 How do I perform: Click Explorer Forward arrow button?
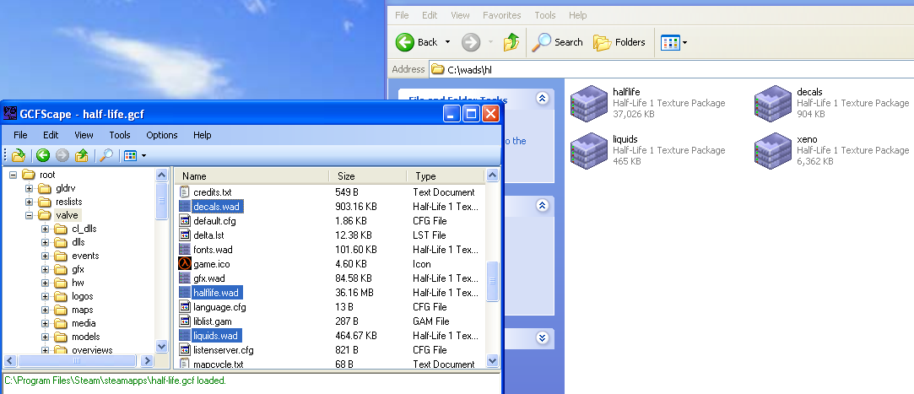click(x=471, y=42)
